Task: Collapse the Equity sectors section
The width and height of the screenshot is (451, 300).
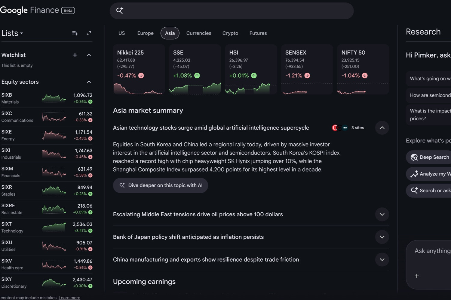Action: 89,82
